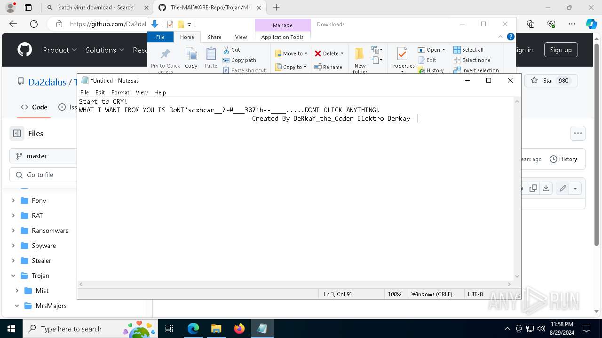Click the edit pencil icon on GitHub
The width and height of the screenshot is (602, 338).
point(562,188)
